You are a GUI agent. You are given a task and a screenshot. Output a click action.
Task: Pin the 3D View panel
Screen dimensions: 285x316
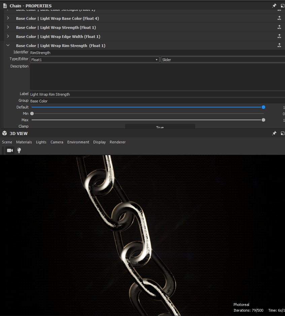click(274, 133)
